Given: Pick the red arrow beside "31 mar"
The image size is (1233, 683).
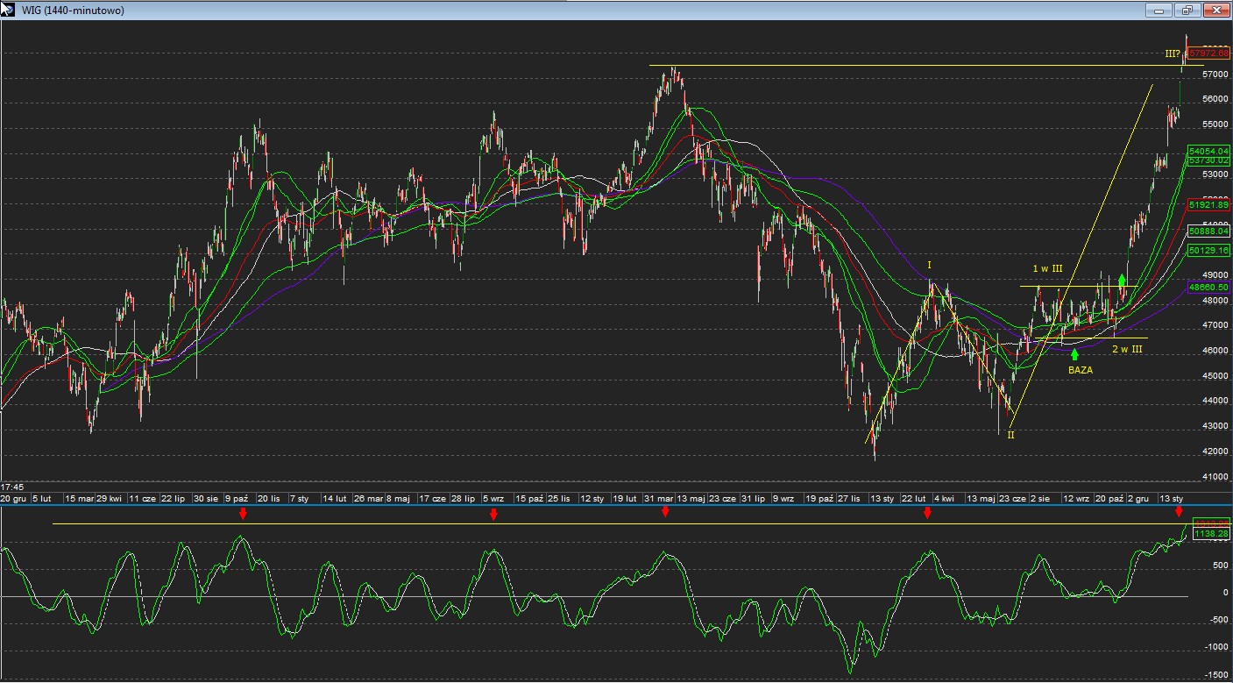Looking at the screenshot, I should [665, 511].
